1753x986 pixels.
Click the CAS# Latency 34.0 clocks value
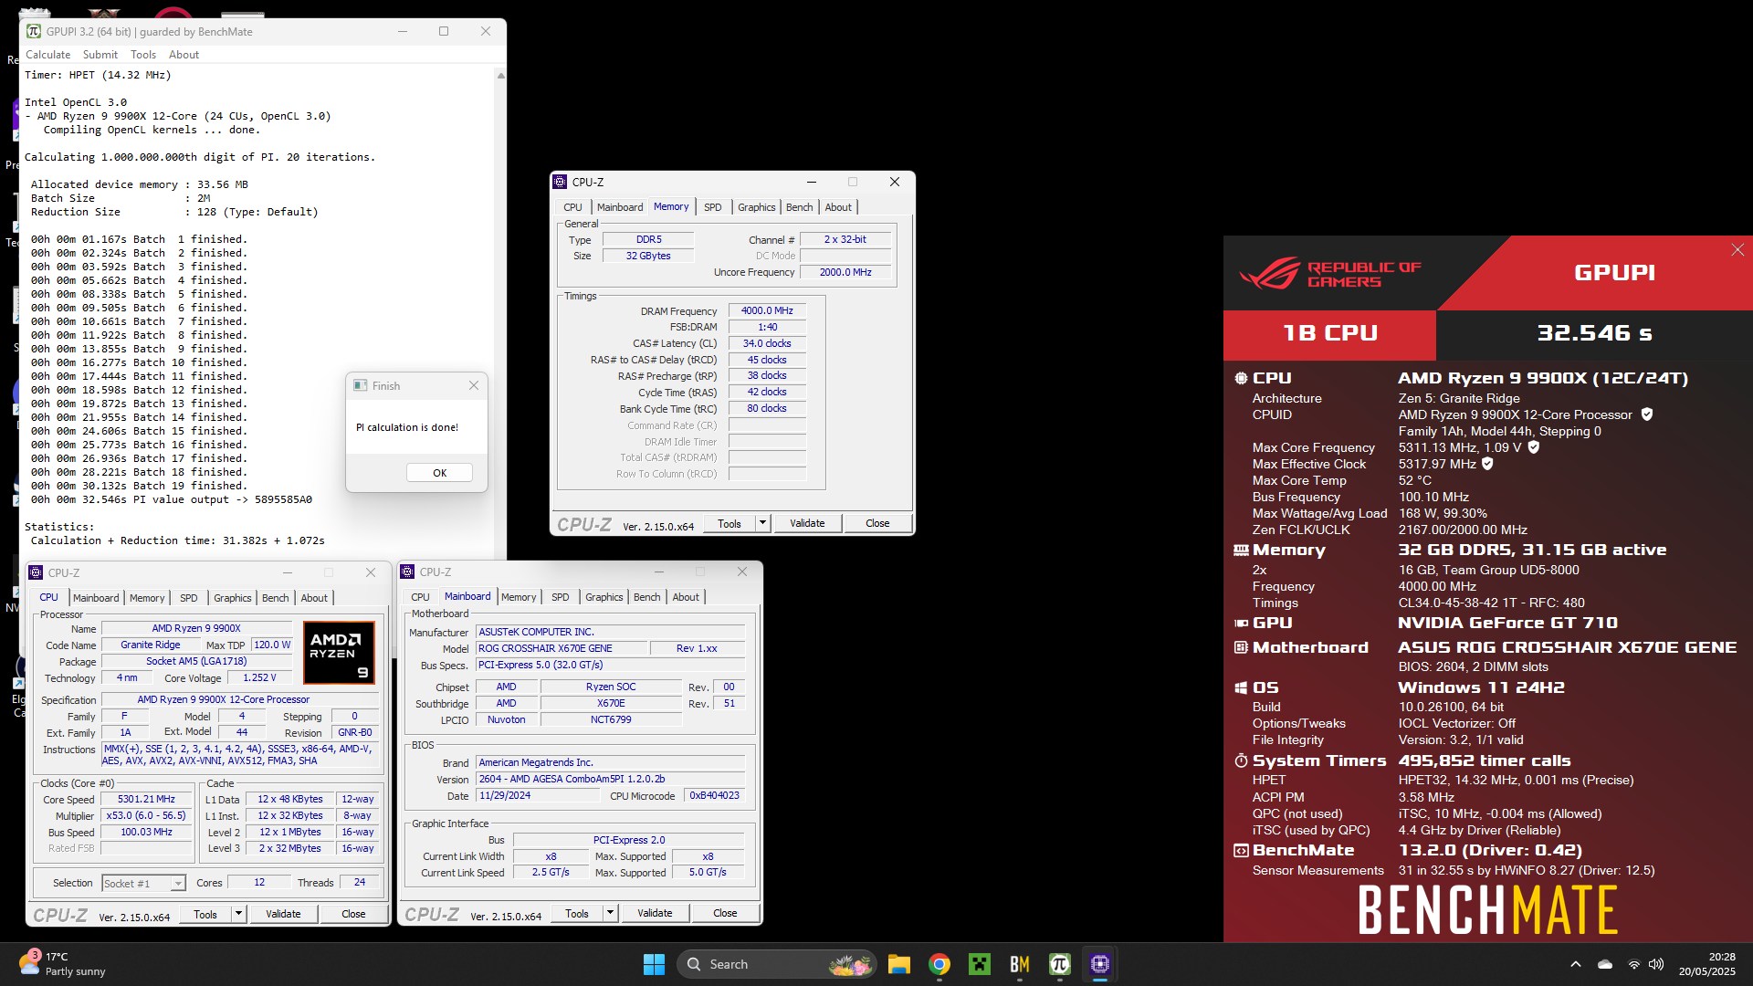pos(767,343)
